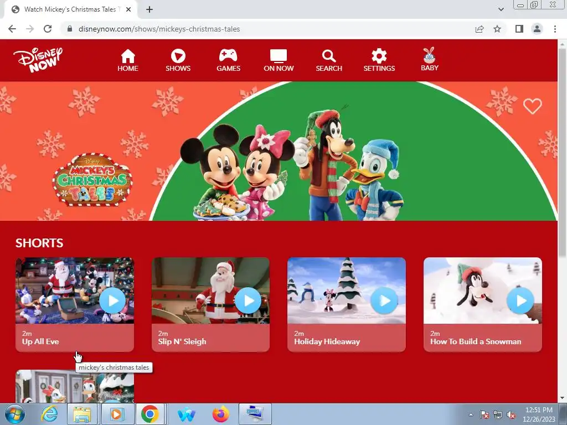This screenshot has width=567, height=425.
Task: Open the Up All Eve title link
Action: [40, 341]
